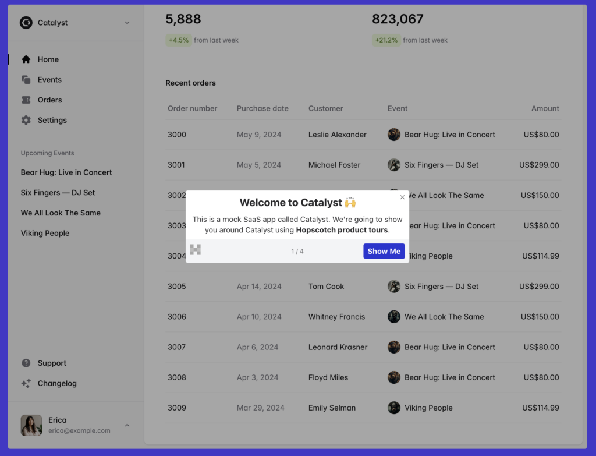Click the Apr 6, 2024 purchase date
The image size is (596, 456).
coord(257,347)
